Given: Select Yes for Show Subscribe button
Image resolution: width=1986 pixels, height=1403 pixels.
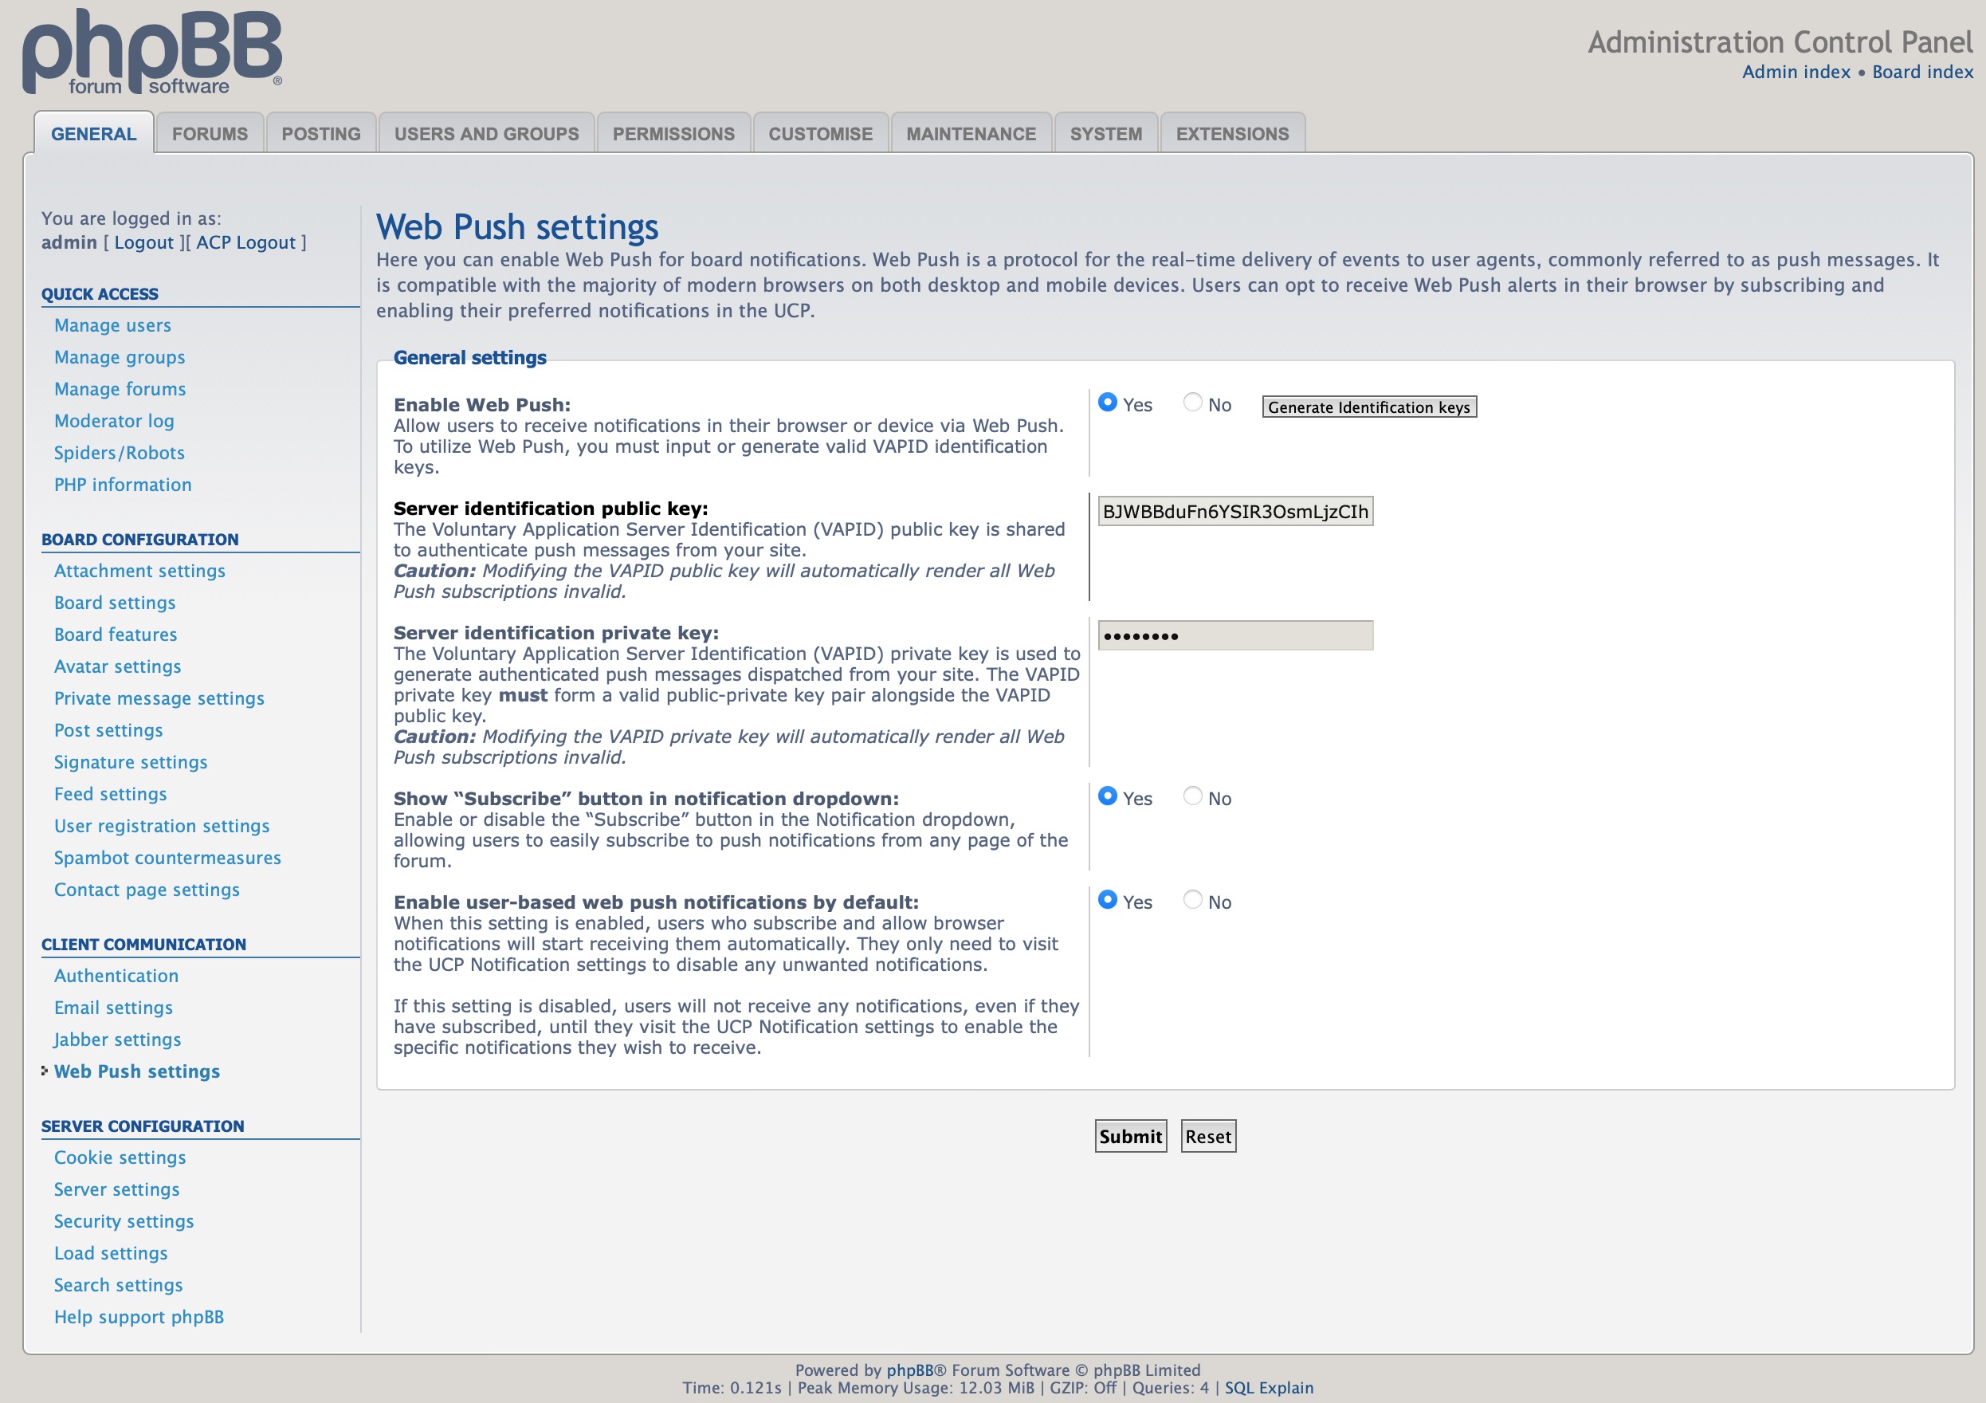Looking at the screenshot, I should pos(1107,796).
